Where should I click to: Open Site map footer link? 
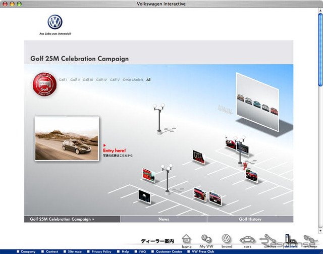point(73,251)
